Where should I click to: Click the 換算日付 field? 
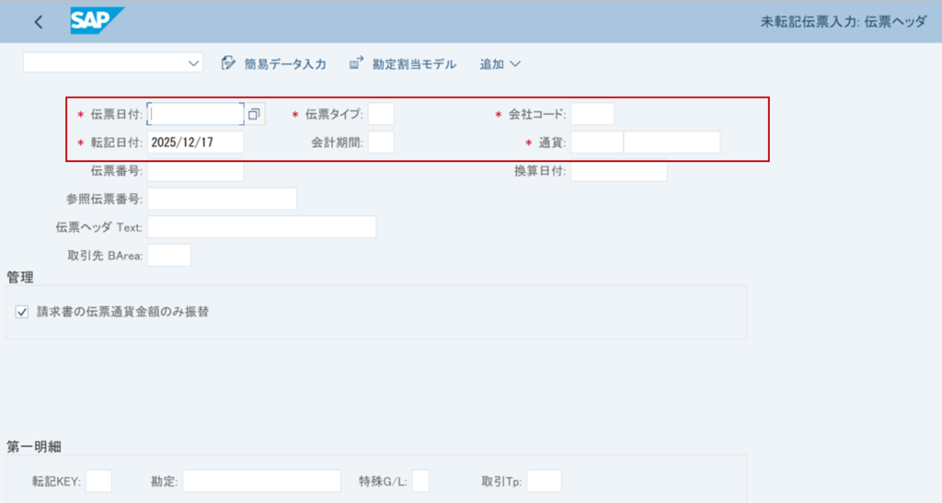point(618,171)
